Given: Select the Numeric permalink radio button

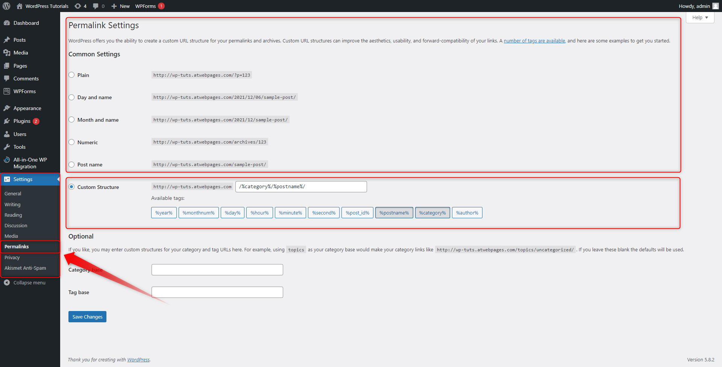Looking at the screenshot, I should click(71, 142).
